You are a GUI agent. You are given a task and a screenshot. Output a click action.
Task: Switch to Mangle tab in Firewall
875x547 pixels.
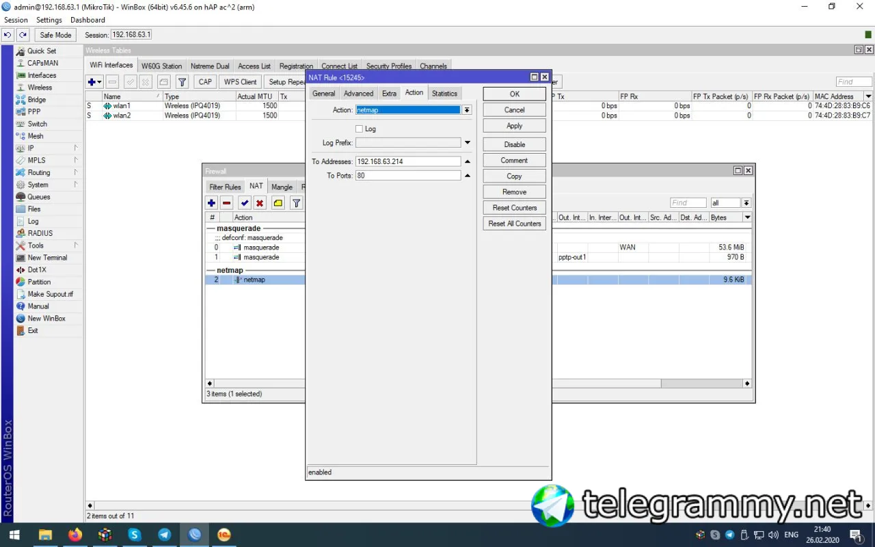[282, 187]
